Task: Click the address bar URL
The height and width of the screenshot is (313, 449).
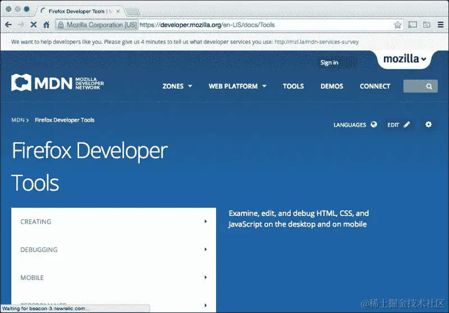Action: (207, 25)
